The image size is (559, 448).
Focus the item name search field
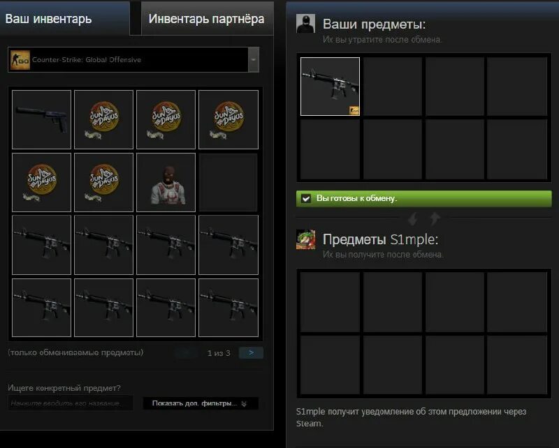[x=71, y=403]
